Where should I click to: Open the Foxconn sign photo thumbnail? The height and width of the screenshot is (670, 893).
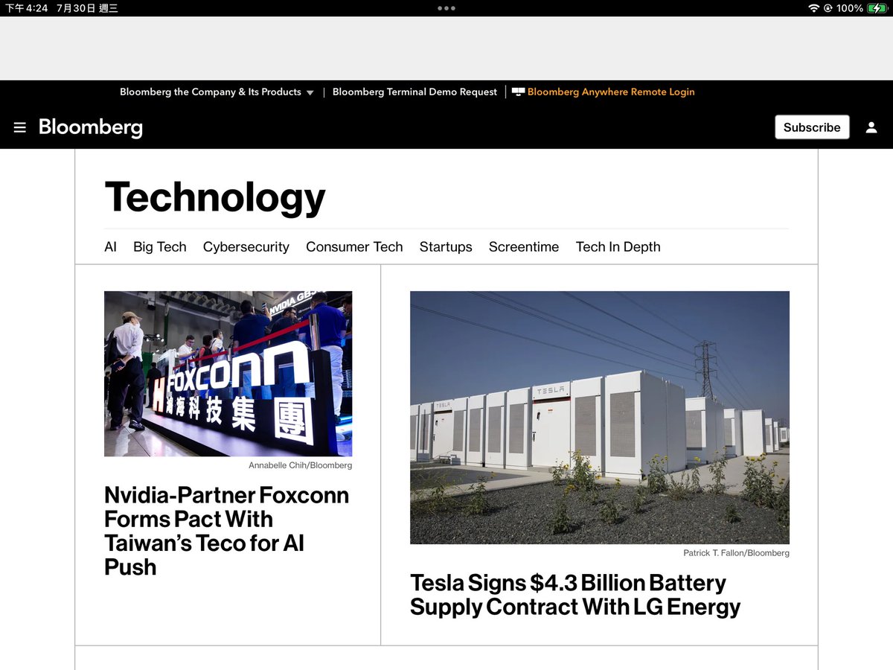[228, 374]
